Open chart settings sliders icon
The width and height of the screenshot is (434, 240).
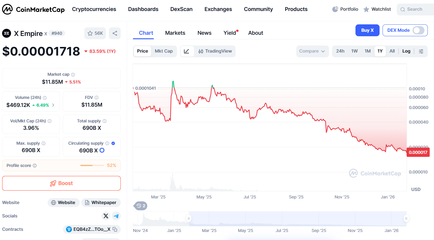[421, 51]
